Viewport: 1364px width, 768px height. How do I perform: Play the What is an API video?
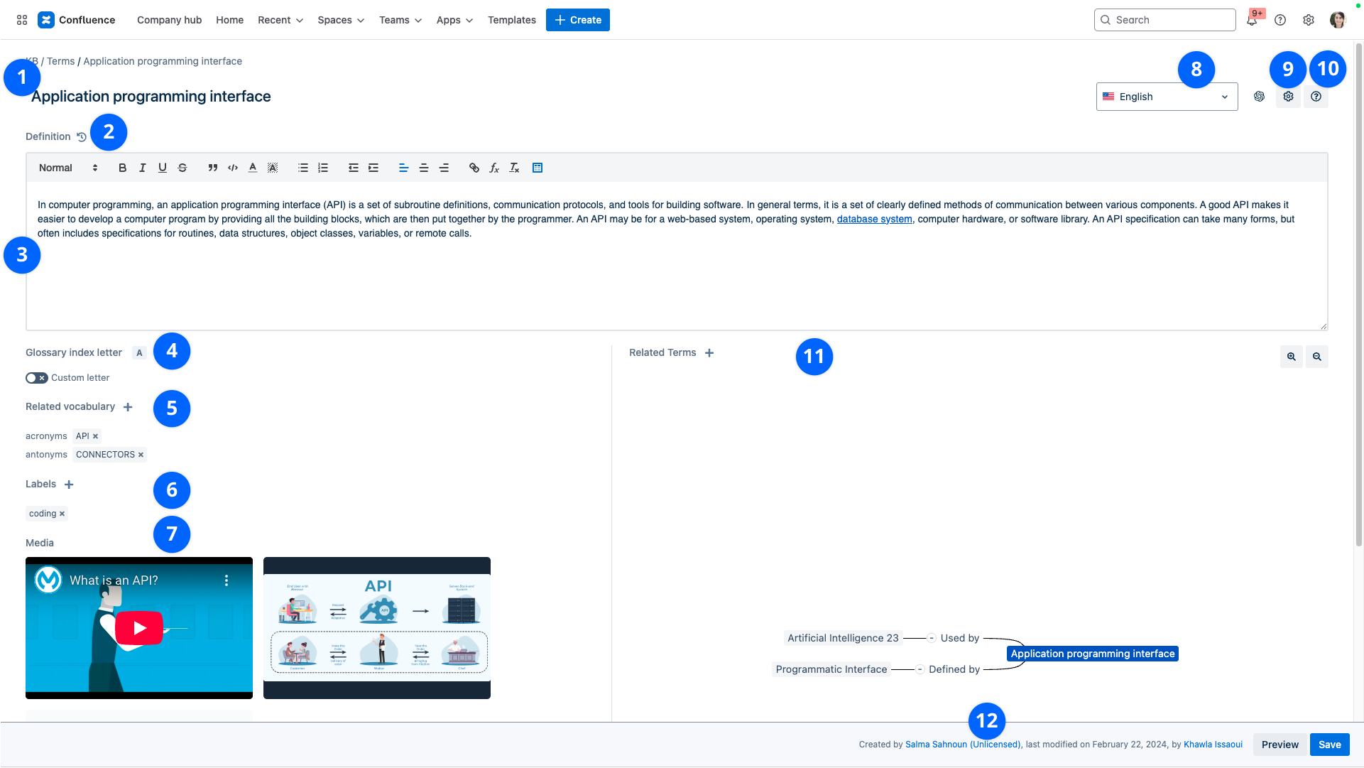point(139,628)
